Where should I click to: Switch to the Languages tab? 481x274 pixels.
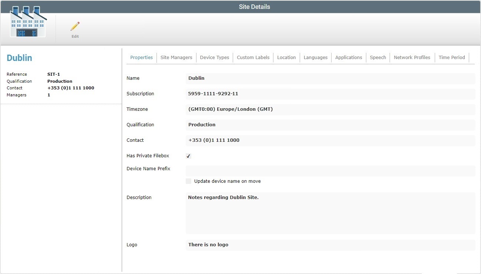click(x=315, y=57)
